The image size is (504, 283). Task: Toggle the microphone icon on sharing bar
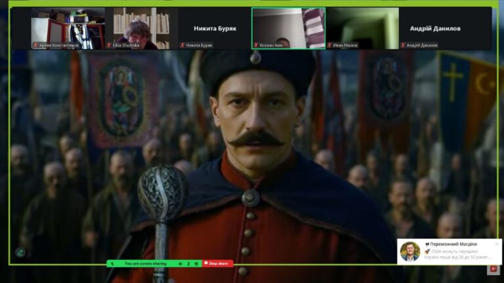[x=188, y=263]
